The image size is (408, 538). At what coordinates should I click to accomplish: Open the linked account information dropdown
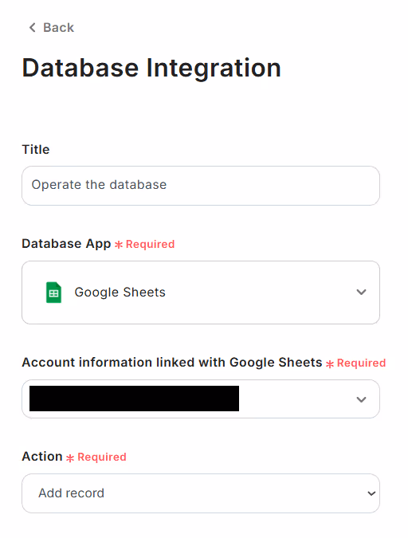(x=201, y=399)
